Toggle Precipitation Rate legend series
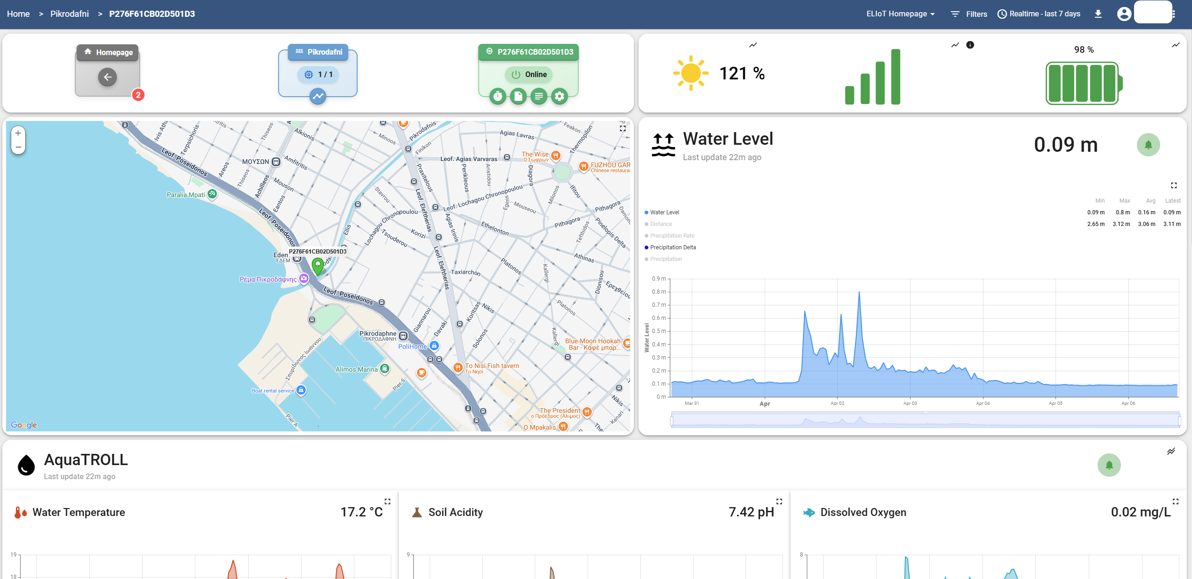 point(672,236)
